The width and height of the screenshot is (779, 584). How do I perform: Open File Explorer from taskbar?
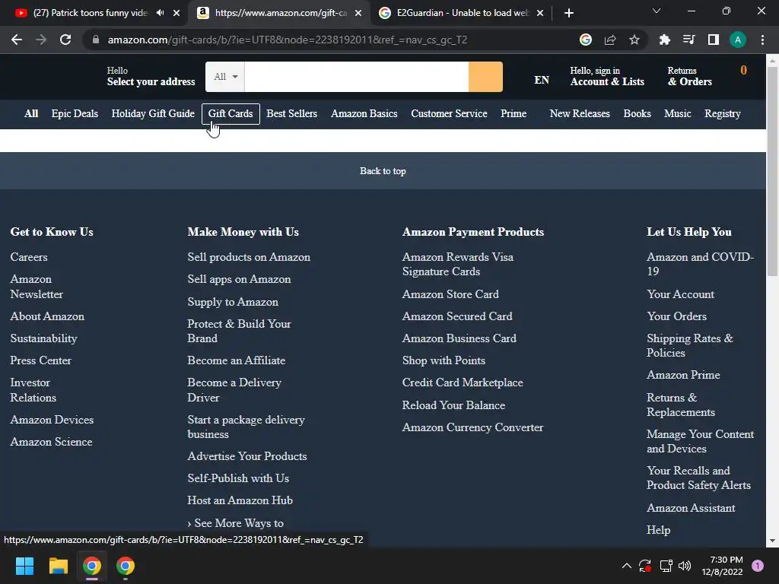[x=58, y=566]
